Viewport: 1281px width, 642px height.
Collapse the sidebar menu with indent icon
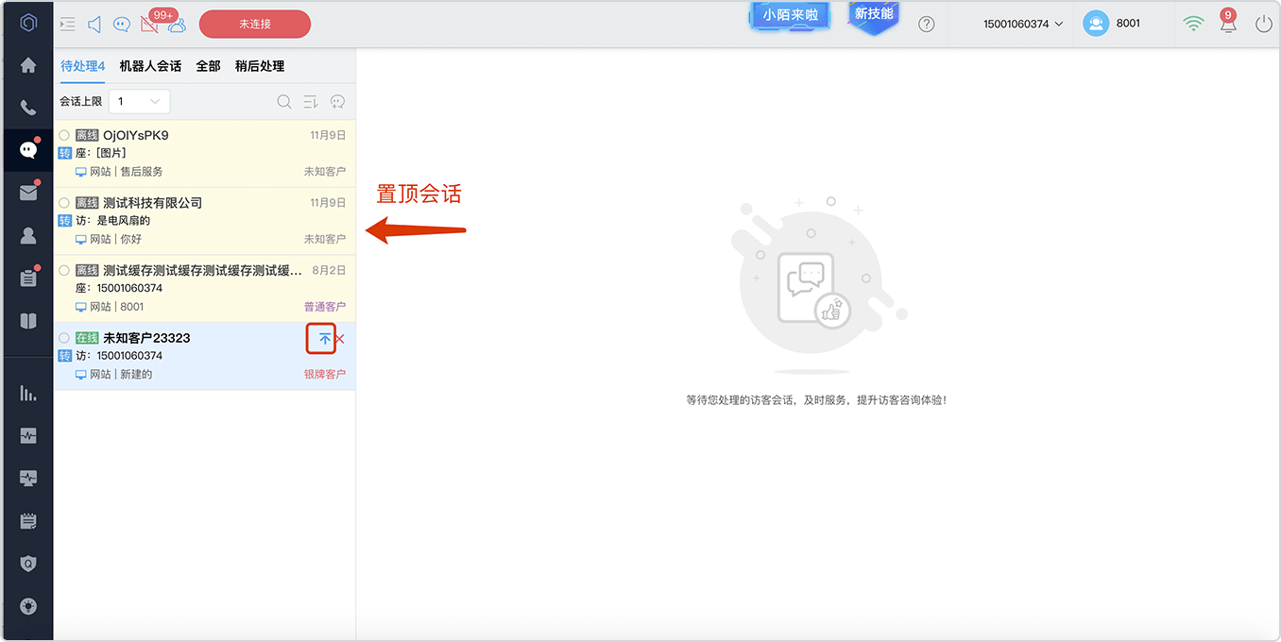pyautogui.click(x=67, y=25)
